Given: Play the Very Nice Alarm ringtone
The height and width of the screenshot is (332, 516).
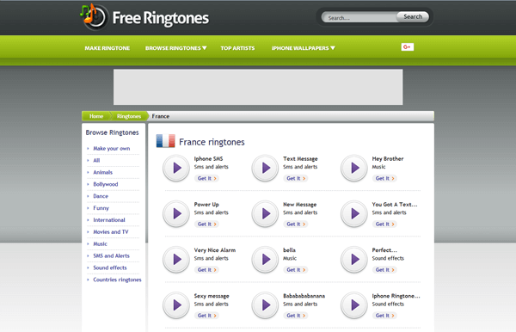Looking at the screenshot, I should 176,260.
